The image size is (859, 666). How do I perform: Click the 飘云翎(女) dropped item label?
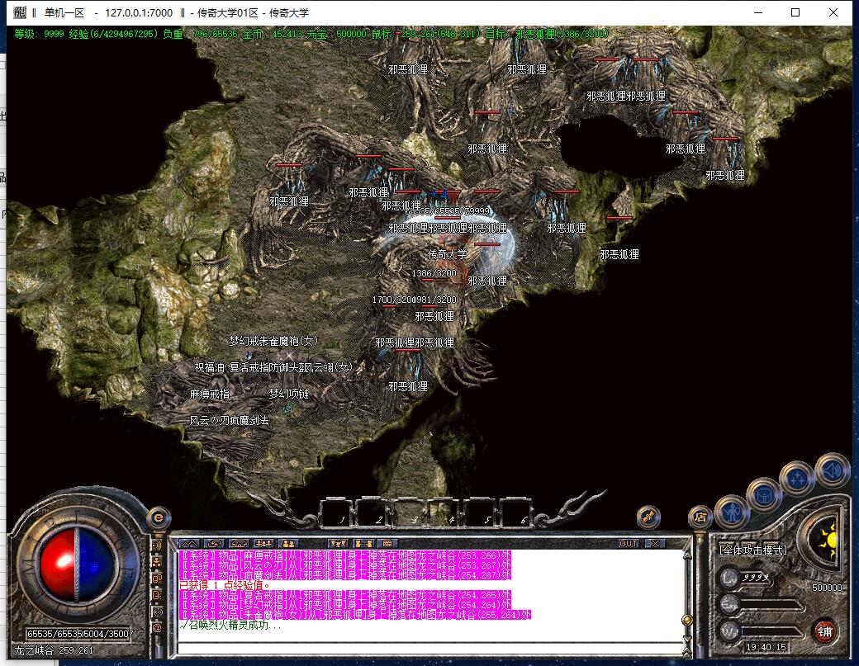point(329,367)
